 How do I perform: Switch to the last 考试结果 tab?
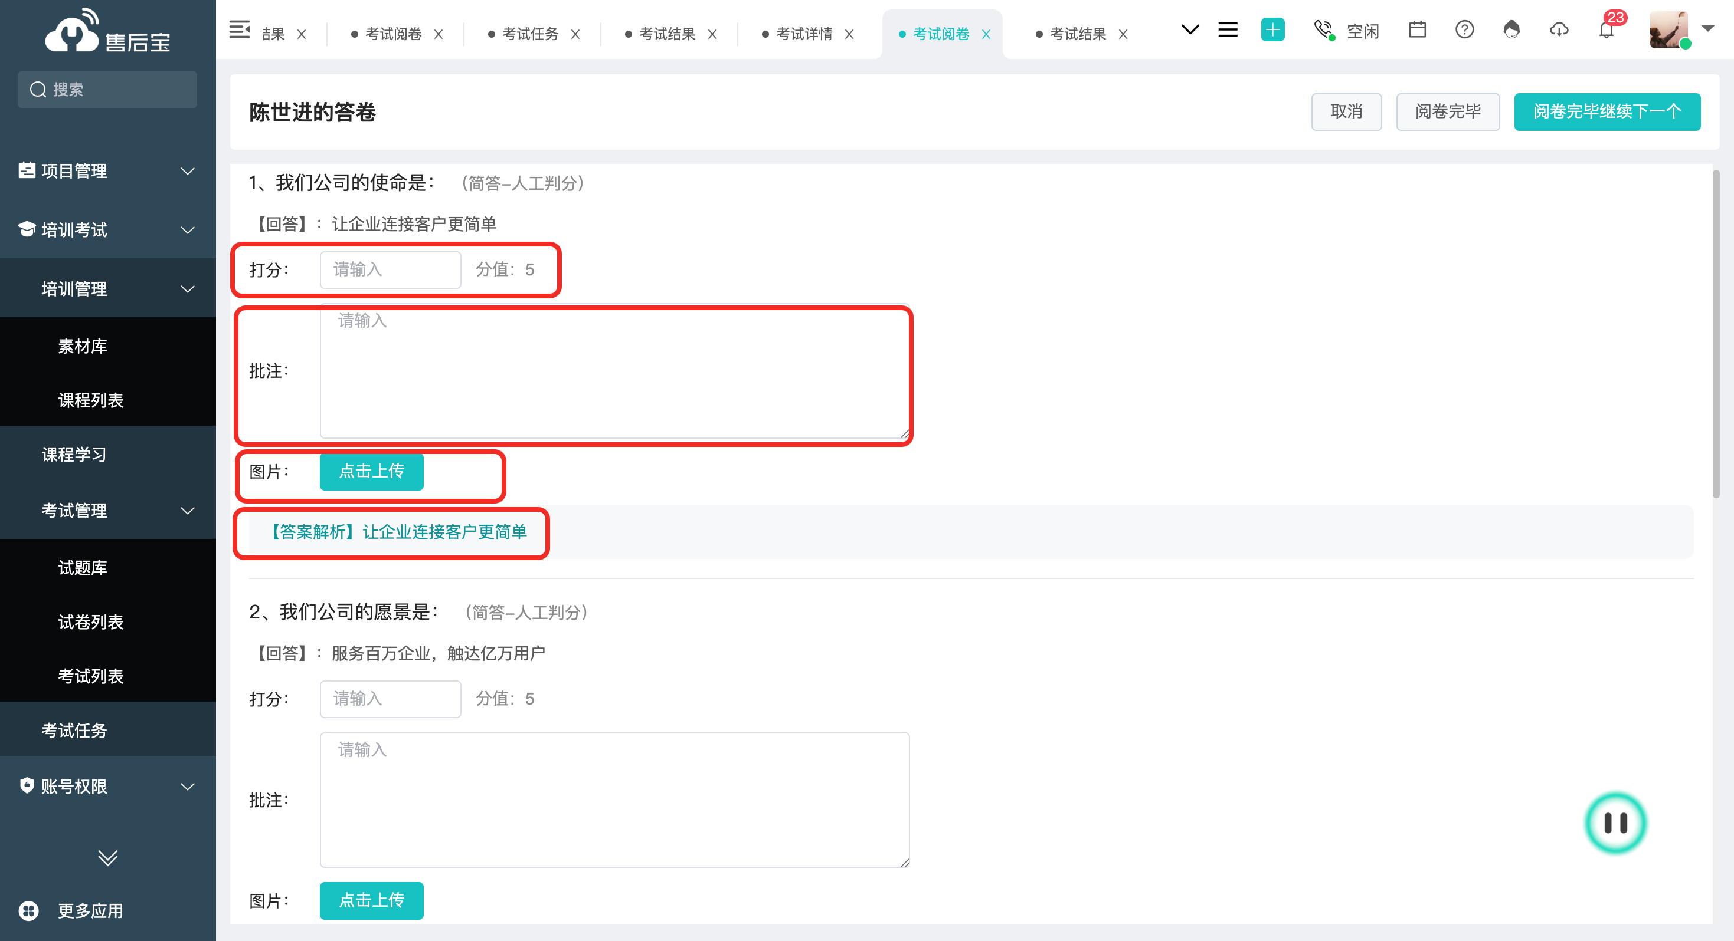tap(1078, 34)
